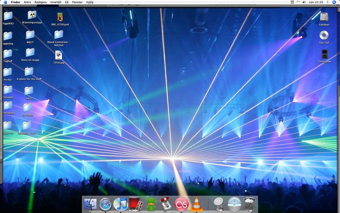340x213 pixels.
Task: Launch VLC traffic cone icon
Action: 196,204
